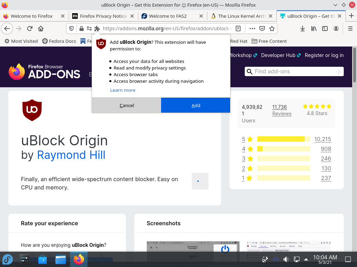Screen dimensions: 357x267
Task: Open the Firefox home page icon
Action: (x=41, y=29)
